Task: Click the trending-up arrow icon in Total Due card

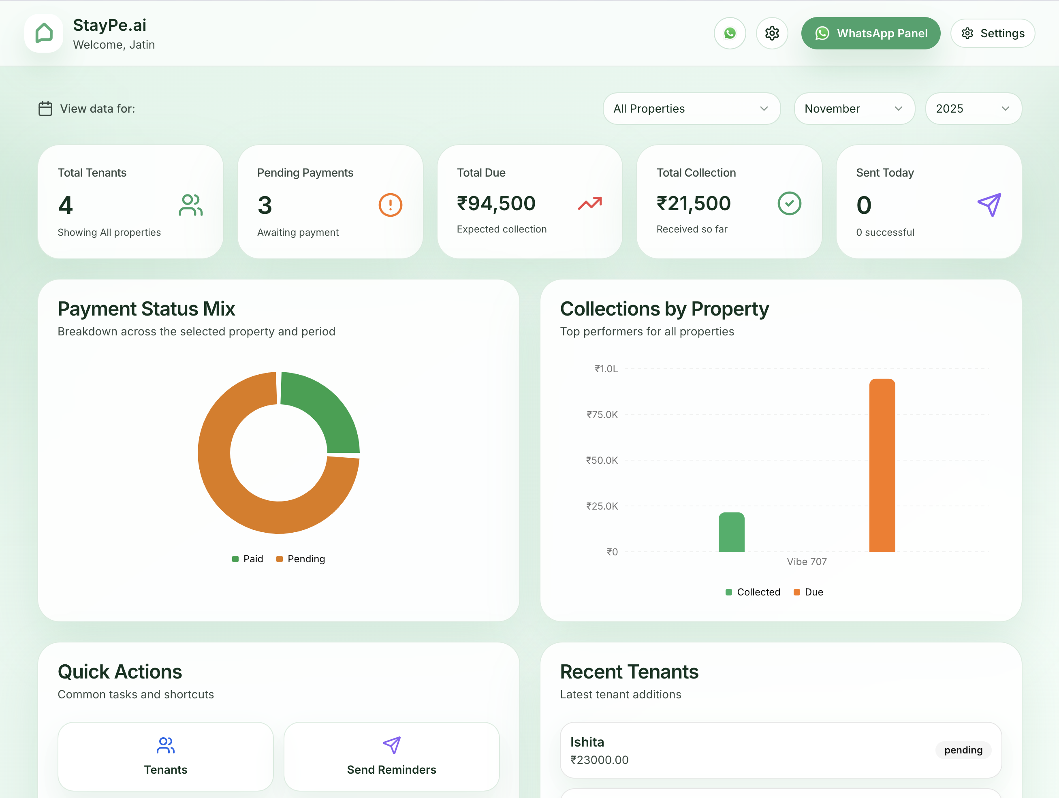Action: (590, 203)
